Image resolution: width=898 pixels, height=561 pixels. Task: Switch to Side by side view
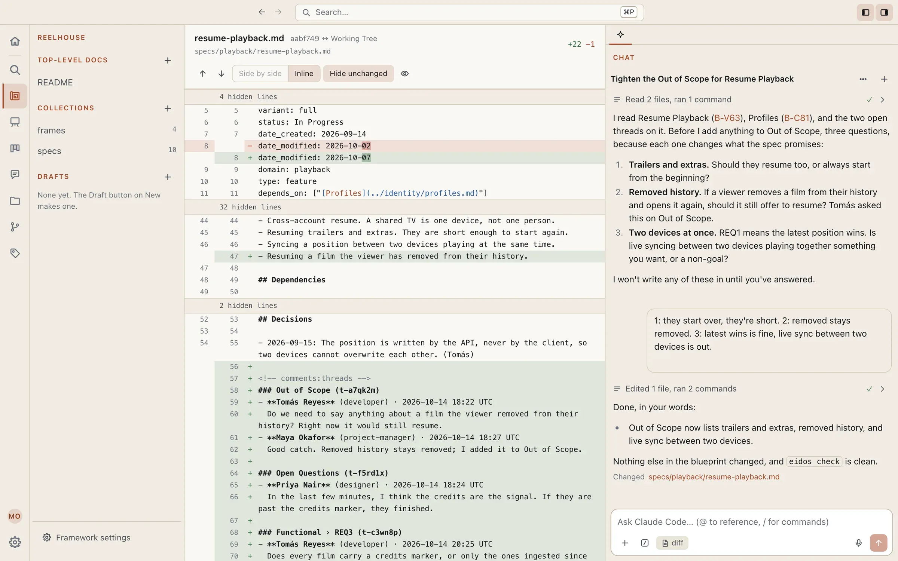coord(260,74)
